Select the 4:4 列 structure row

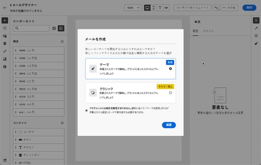coord(39,104)
